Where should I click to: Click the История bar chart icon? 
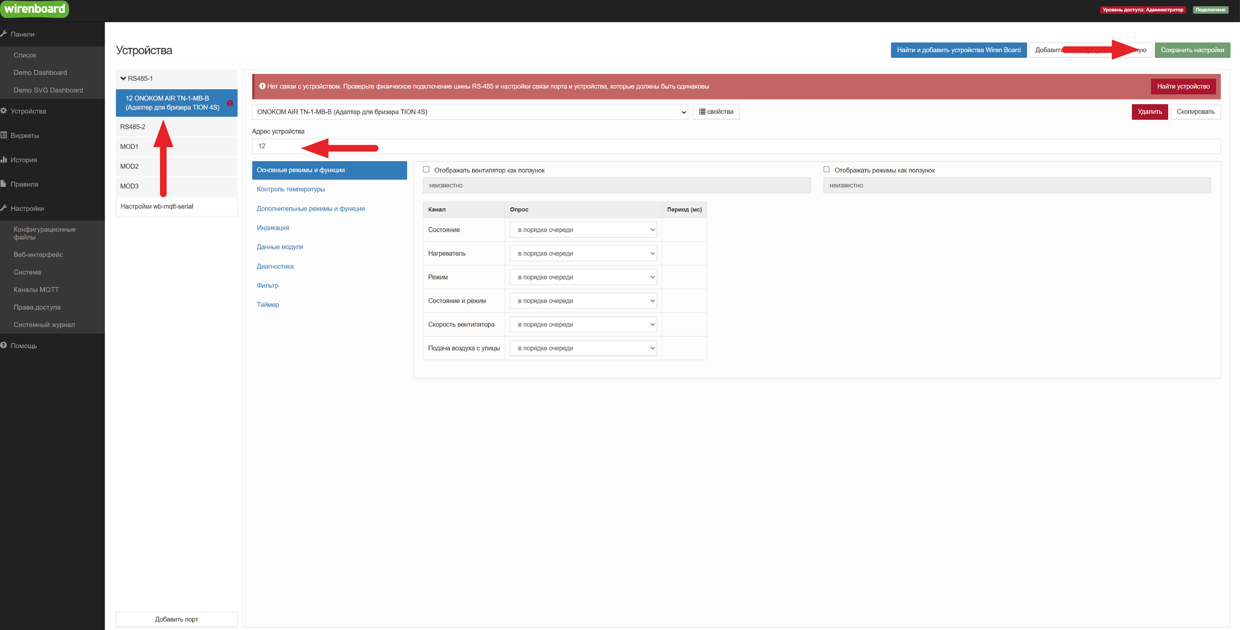click(x=4, y=159)
